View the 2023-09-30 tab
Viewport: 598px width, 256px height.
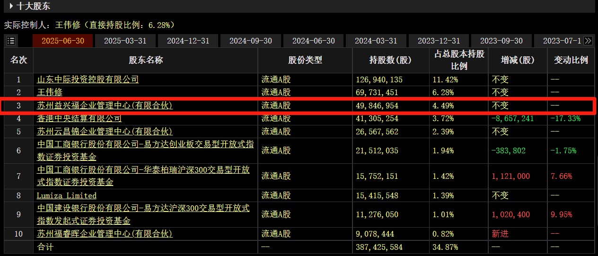[501, 41]
